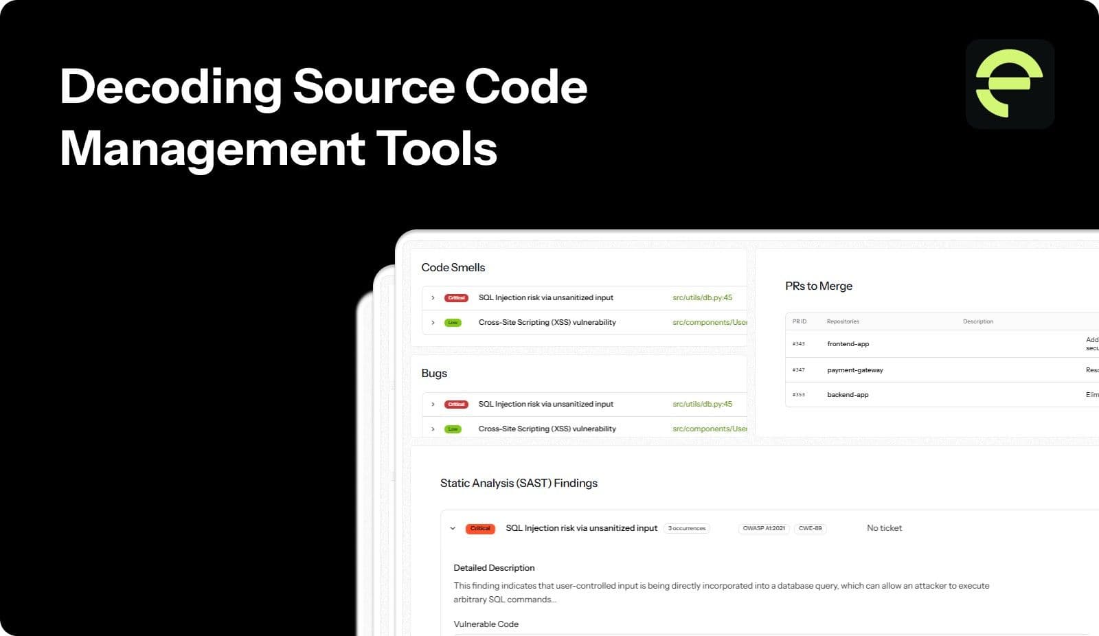This screenshot has width=1099, height=636.
Task: Open src/components link in Code Smells
Action: [710, 323]
